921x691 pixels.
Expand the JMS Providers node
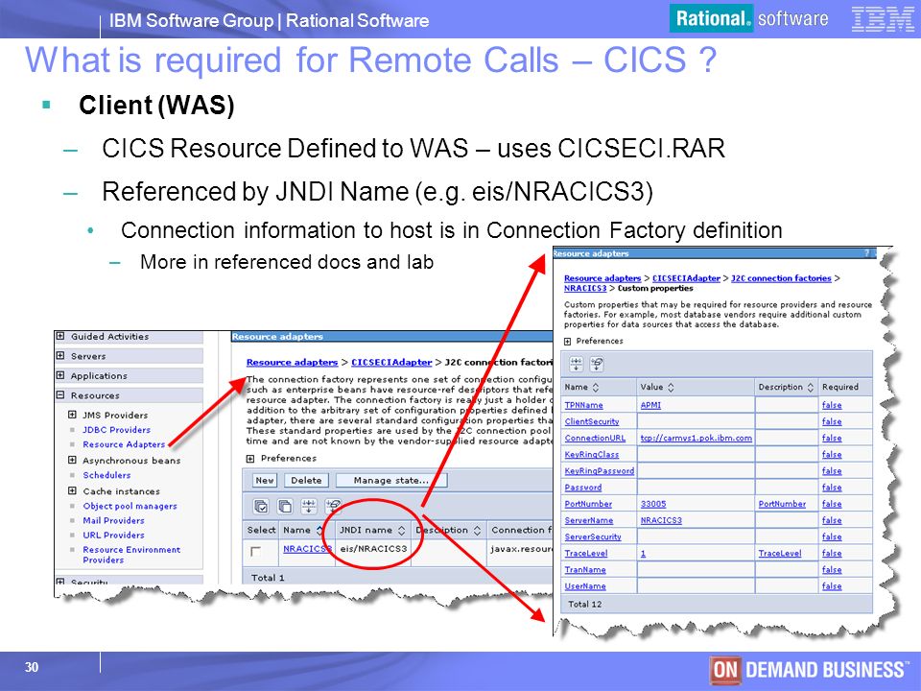coord(72,415)
